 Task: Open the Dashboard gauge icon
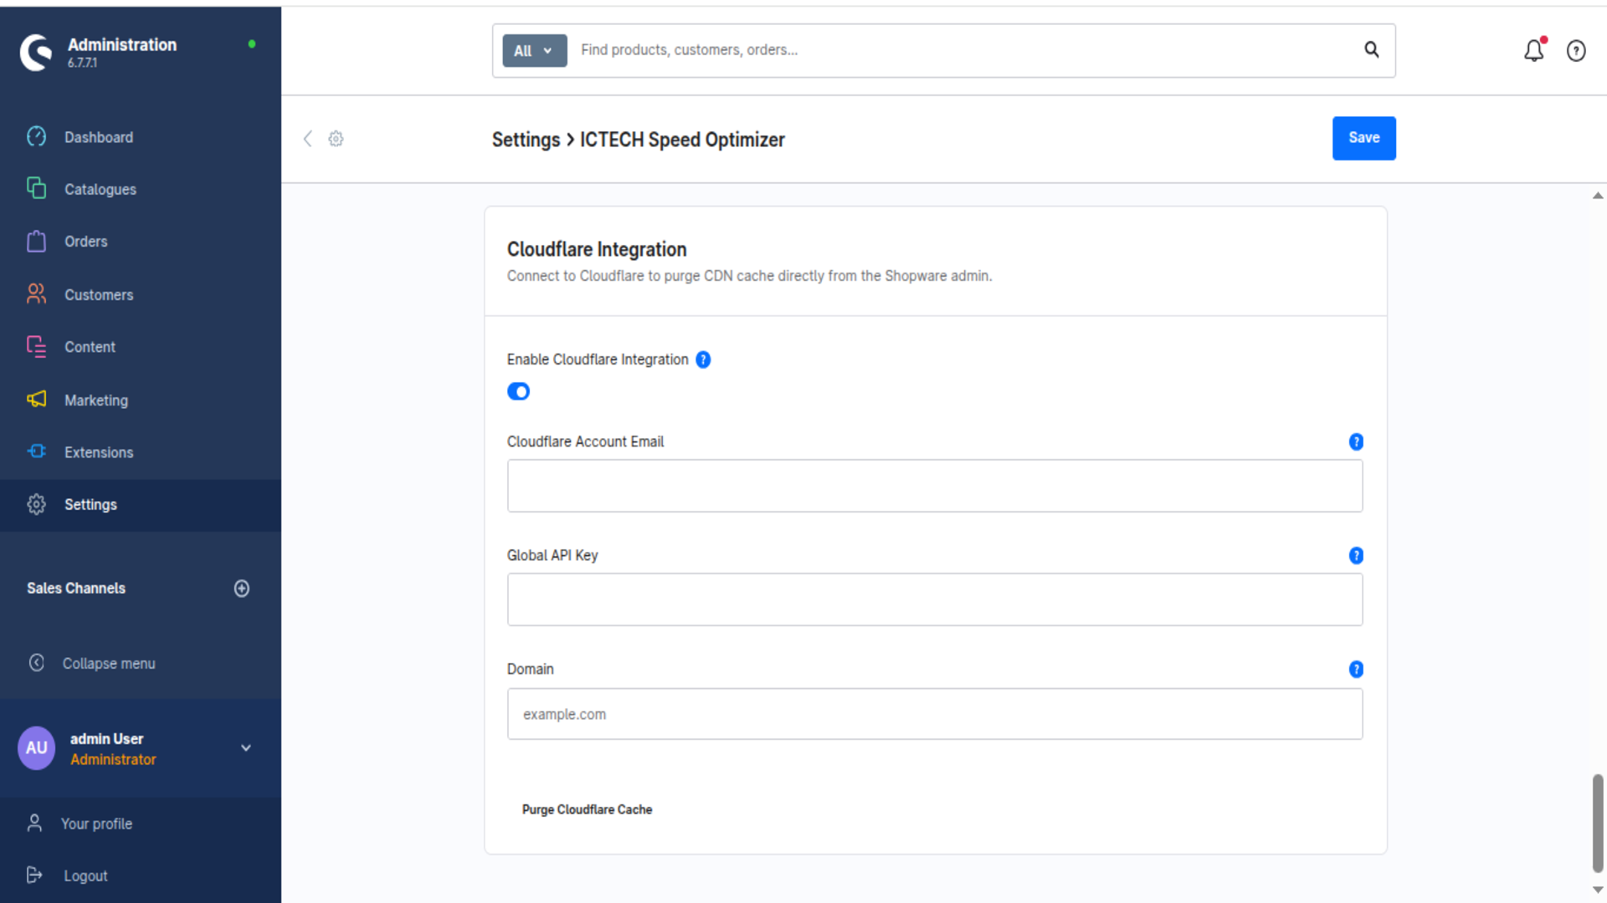coord(36,136)
